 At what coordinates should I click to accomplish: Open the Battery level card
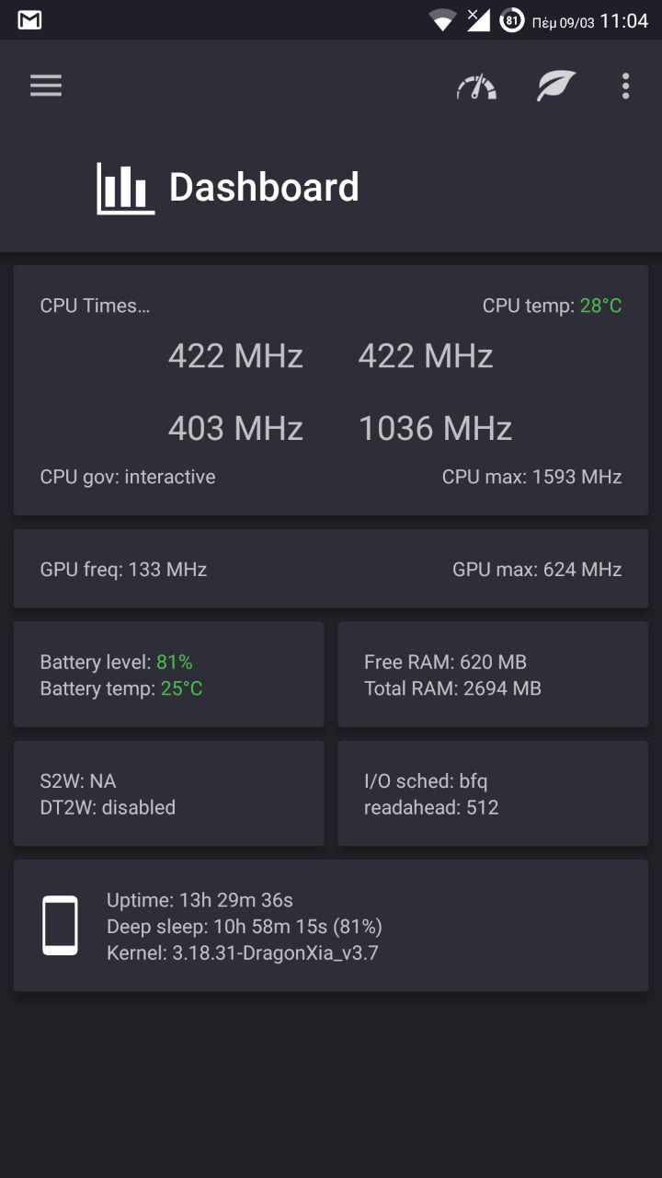point(168,675)
